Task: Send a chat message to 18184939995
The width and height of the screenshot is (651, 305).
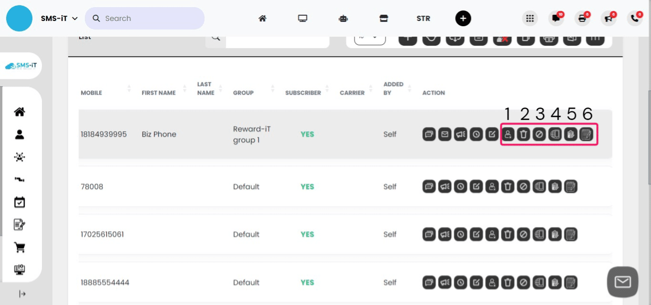Action: click(429, 135)
